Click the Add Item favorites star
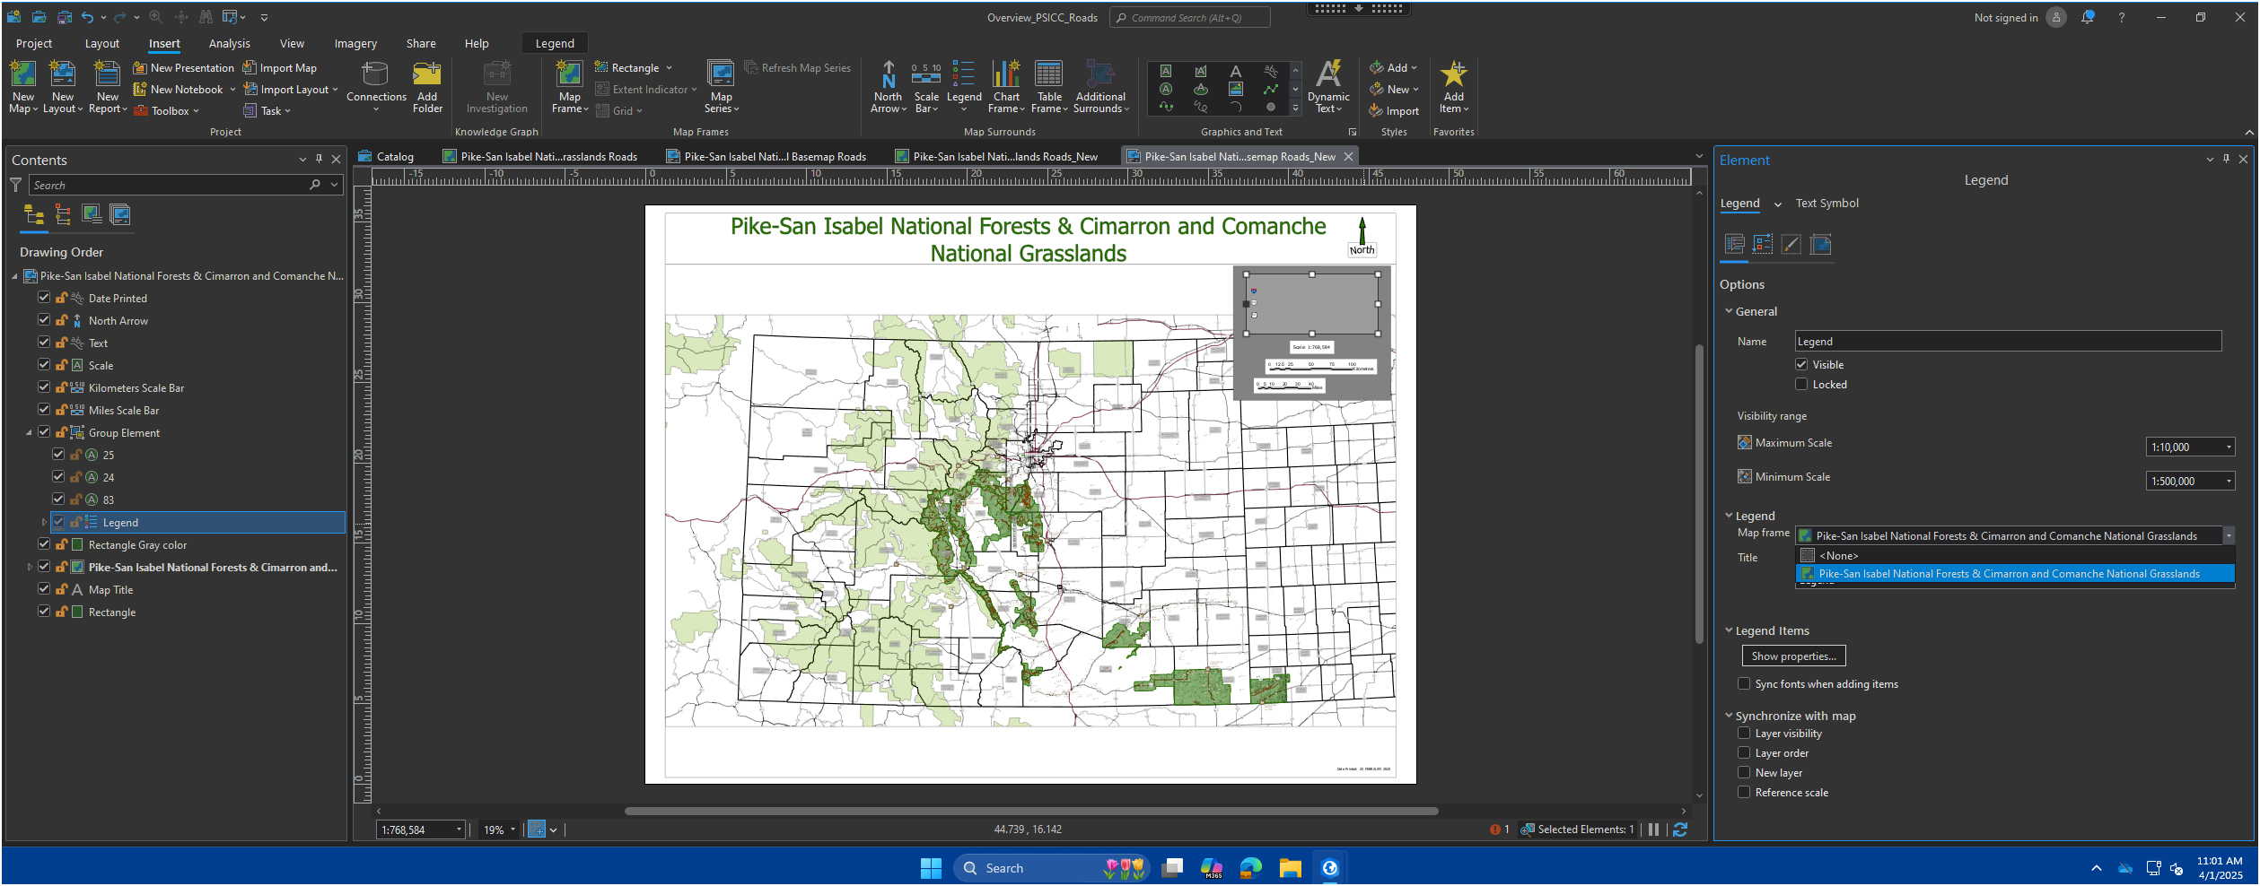Screen dimensions: 2260x886 coord(1454,87)
